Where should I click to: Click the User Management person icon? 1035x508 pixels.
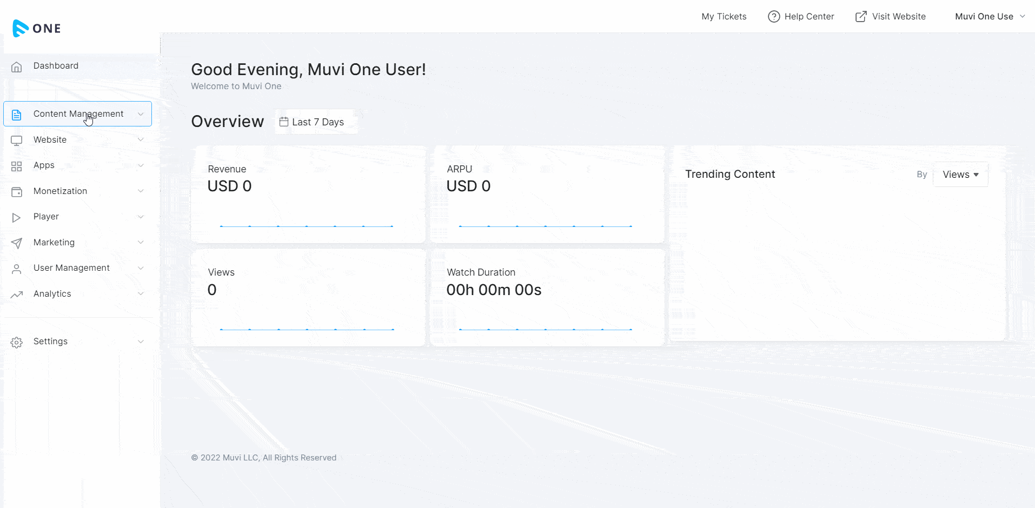coord(17,269)
